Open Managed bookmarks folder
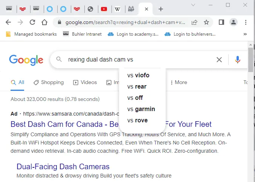255x182 pixels. point(31,34)
